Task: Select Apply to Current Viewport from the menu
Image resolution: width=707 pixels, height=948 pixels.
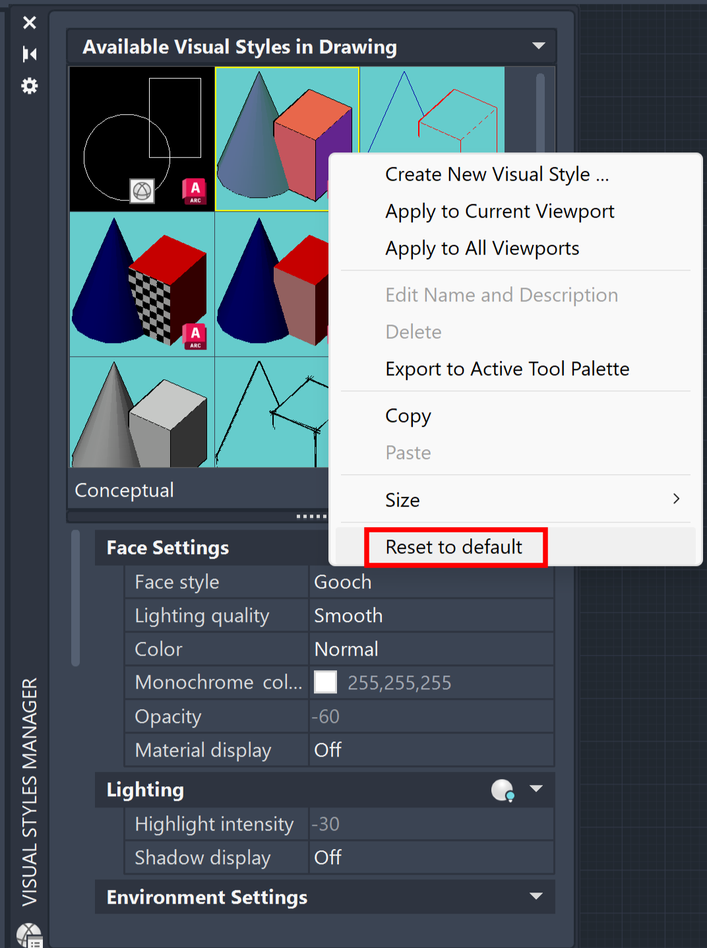Action: pyautogui.click(x=499, y=211)
